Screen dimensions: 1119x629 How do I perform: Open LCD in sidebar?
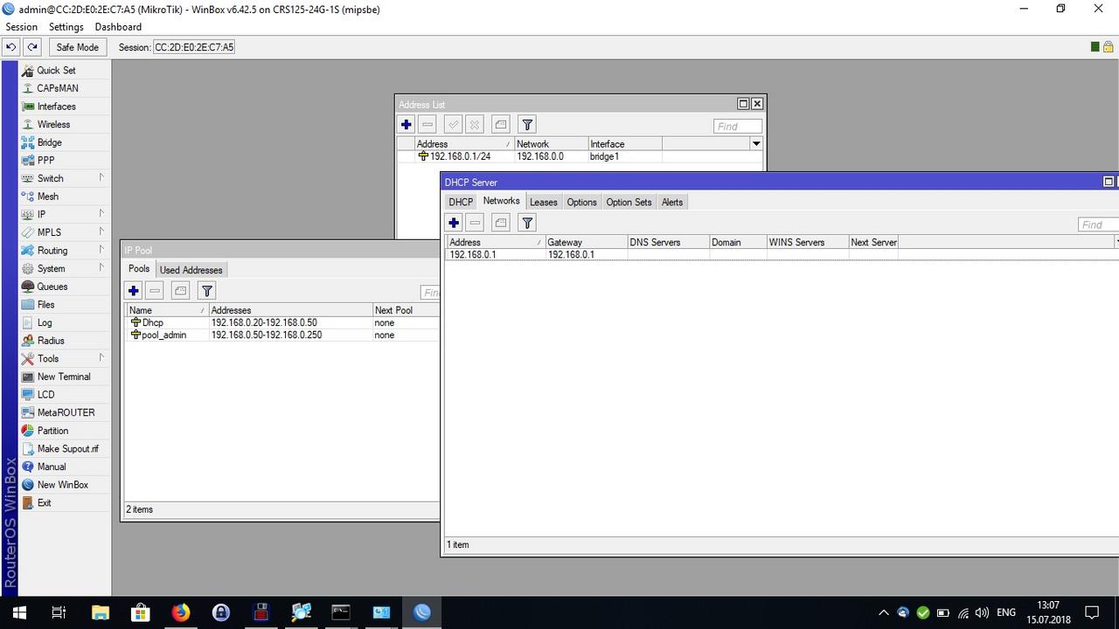click(x=45, y=395)
